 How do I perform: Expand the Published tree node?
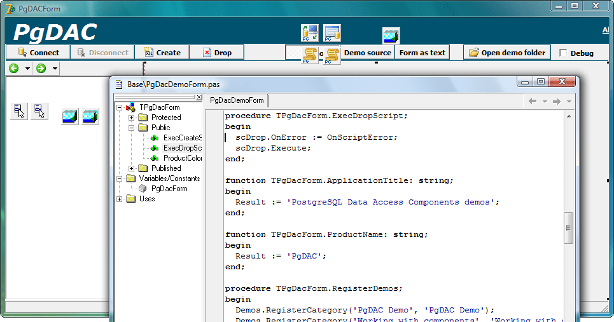coord(132,168)
